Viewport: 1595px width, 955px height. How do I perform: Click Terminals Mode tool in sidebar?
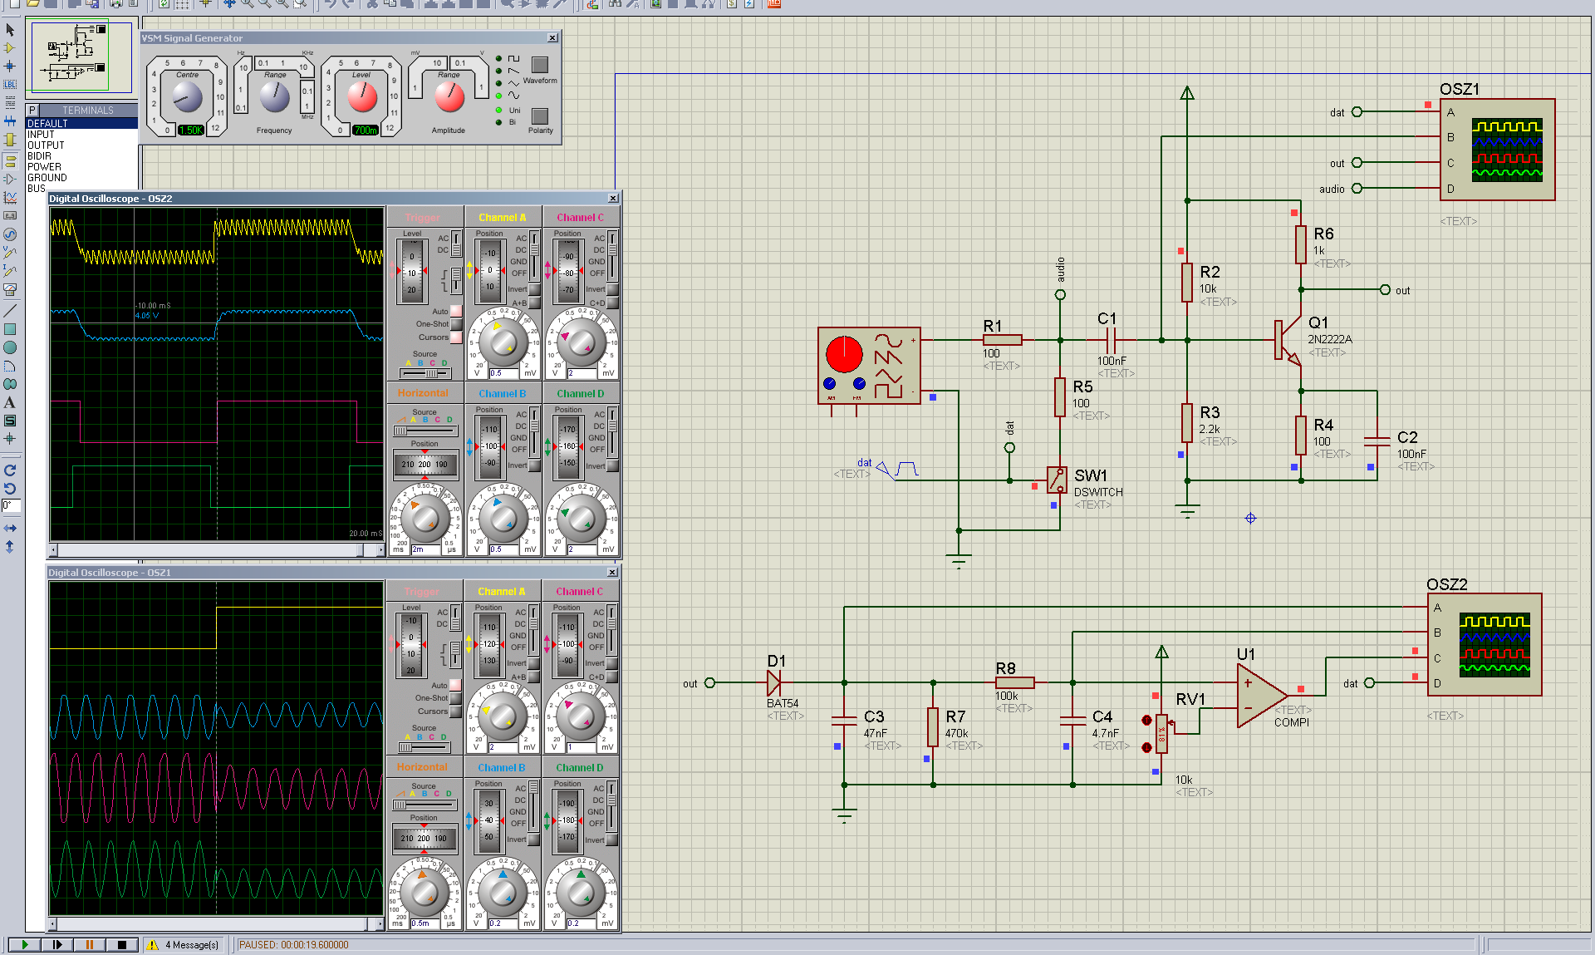10,160
